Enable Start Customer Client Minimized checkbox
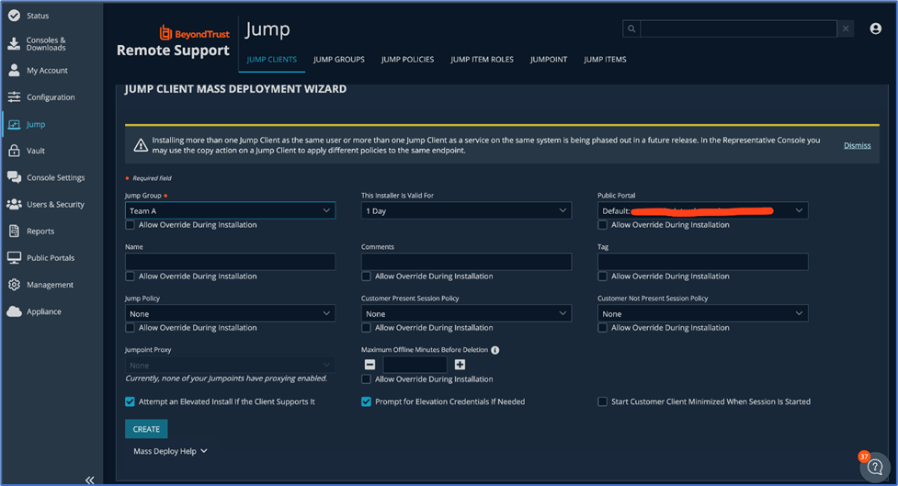 coord(602,401)
